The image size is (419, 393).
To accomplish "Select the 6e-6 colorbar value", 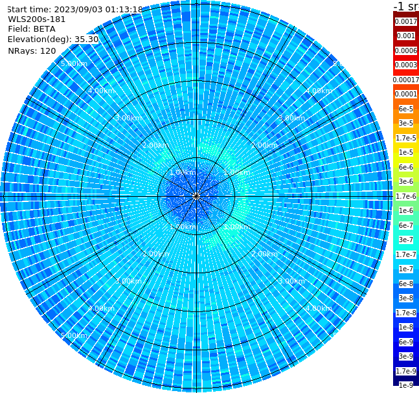I will 406,167.
